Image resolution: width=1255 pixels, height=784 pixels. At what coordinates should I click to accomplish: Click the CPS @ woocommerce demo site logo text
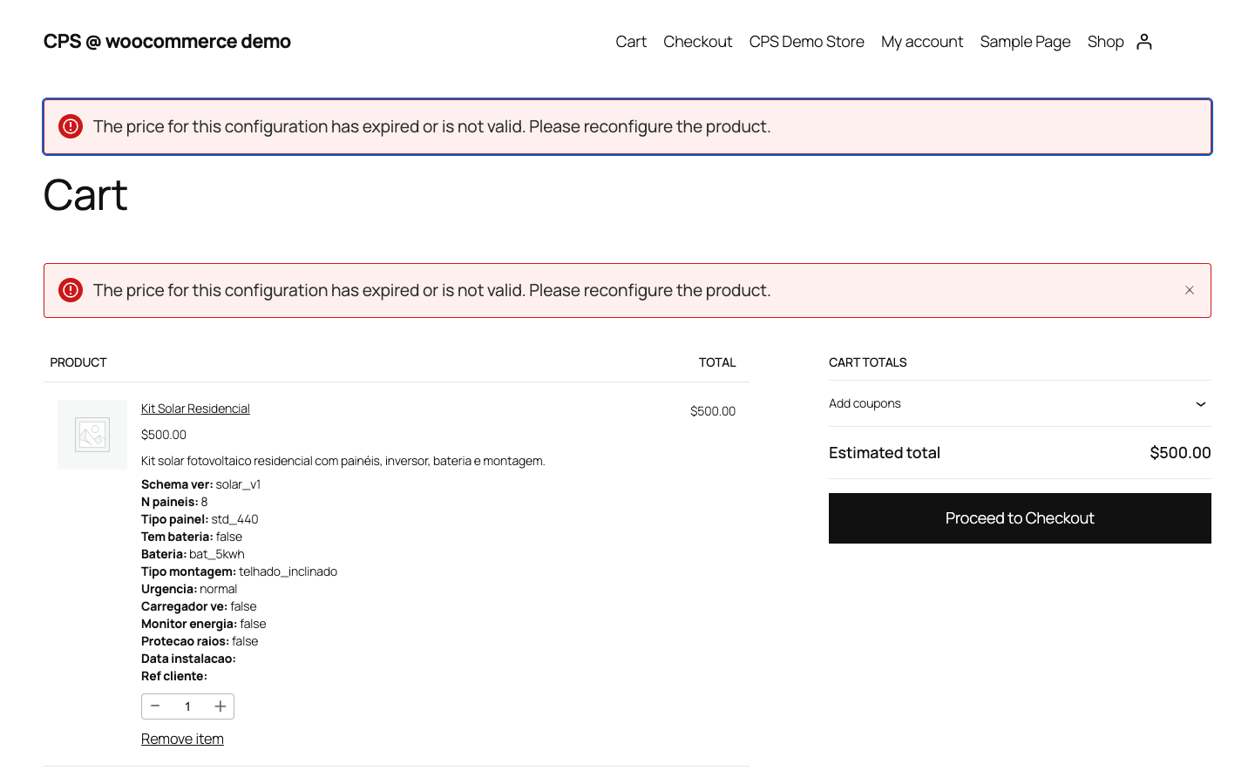[166, 41]
